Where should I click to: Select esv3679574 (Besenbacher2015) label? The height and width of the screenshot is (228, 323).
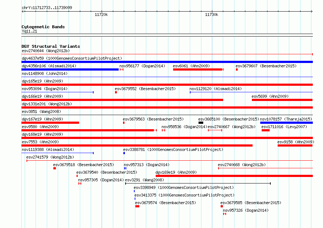(165, 203)
